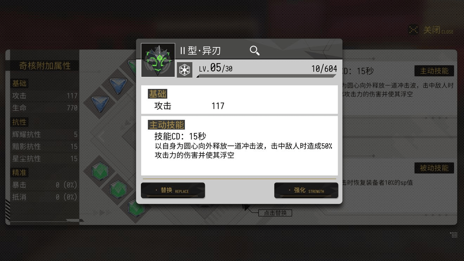
Task: Switch to the 被动技能 tab
Action: click(x=434, y=168)
